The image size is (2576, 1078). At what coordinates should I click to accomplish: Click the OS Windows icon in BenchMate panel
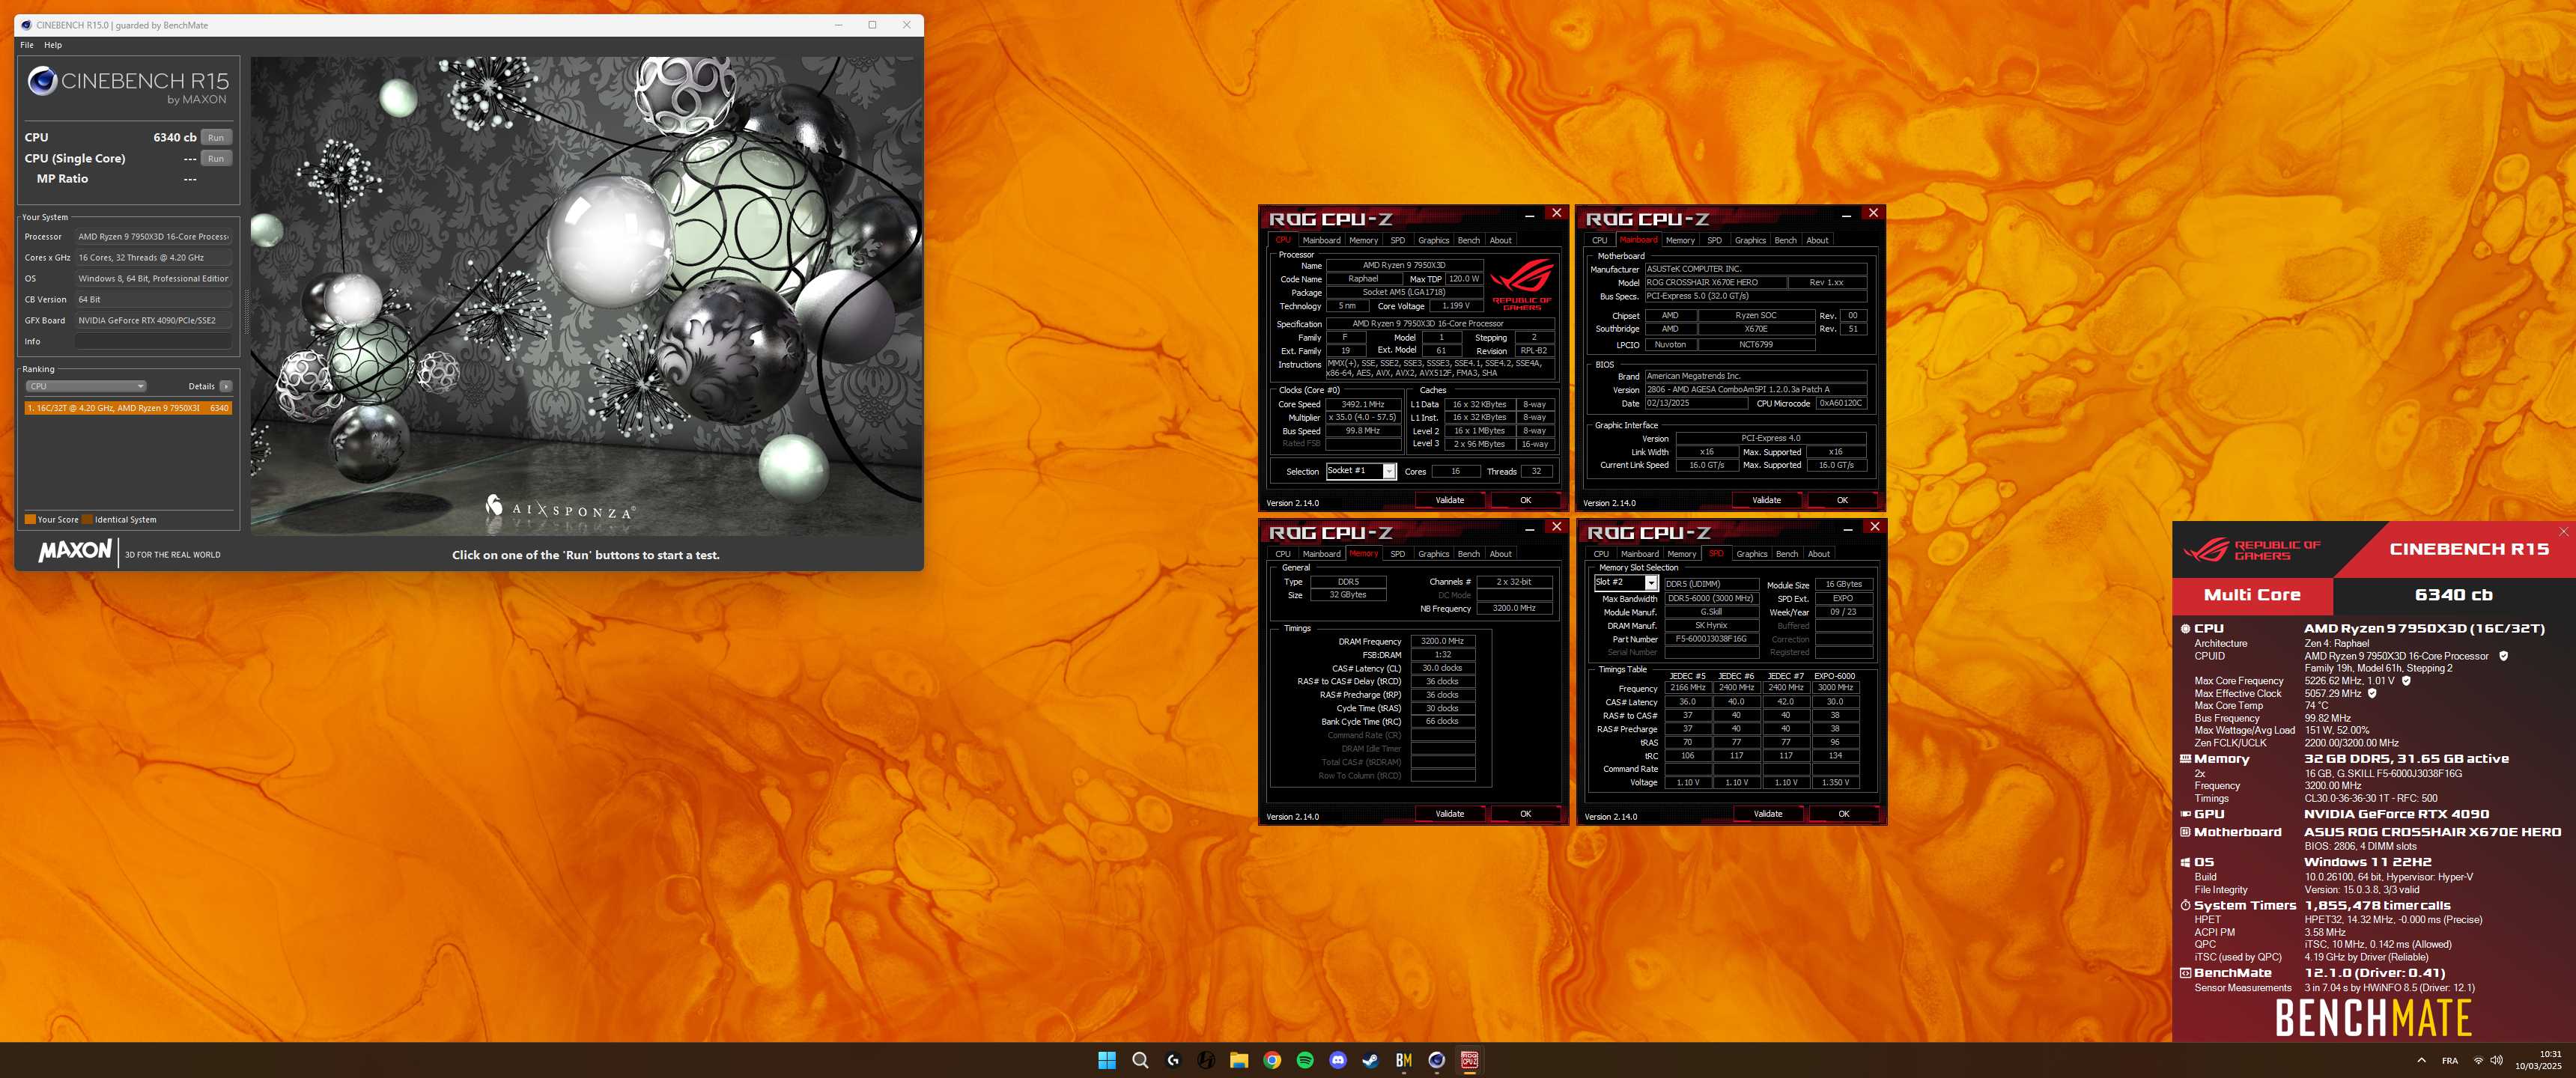point(2185,862)
